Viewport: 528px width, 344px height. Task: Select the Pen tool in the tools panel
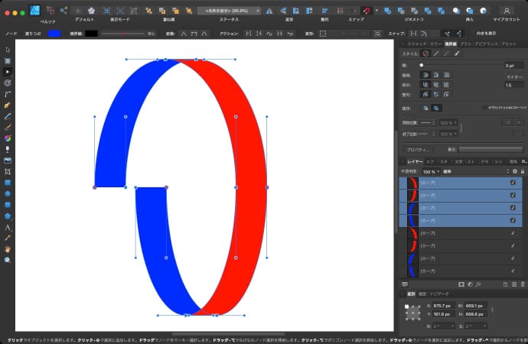[x=8, y=105]
